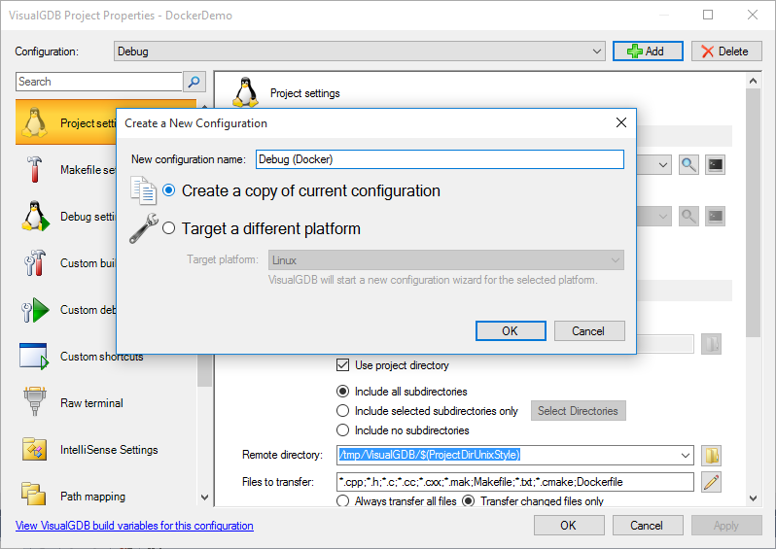This screenshot has width=776, height=549.
Task: Click the upper terminal console icon
Action: point(715,165)
